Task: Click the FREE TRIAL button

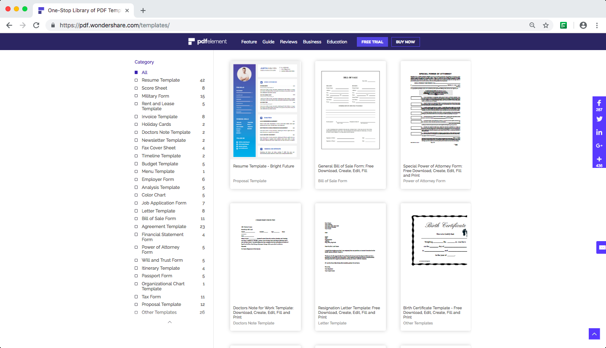Action: coord(372,42)
